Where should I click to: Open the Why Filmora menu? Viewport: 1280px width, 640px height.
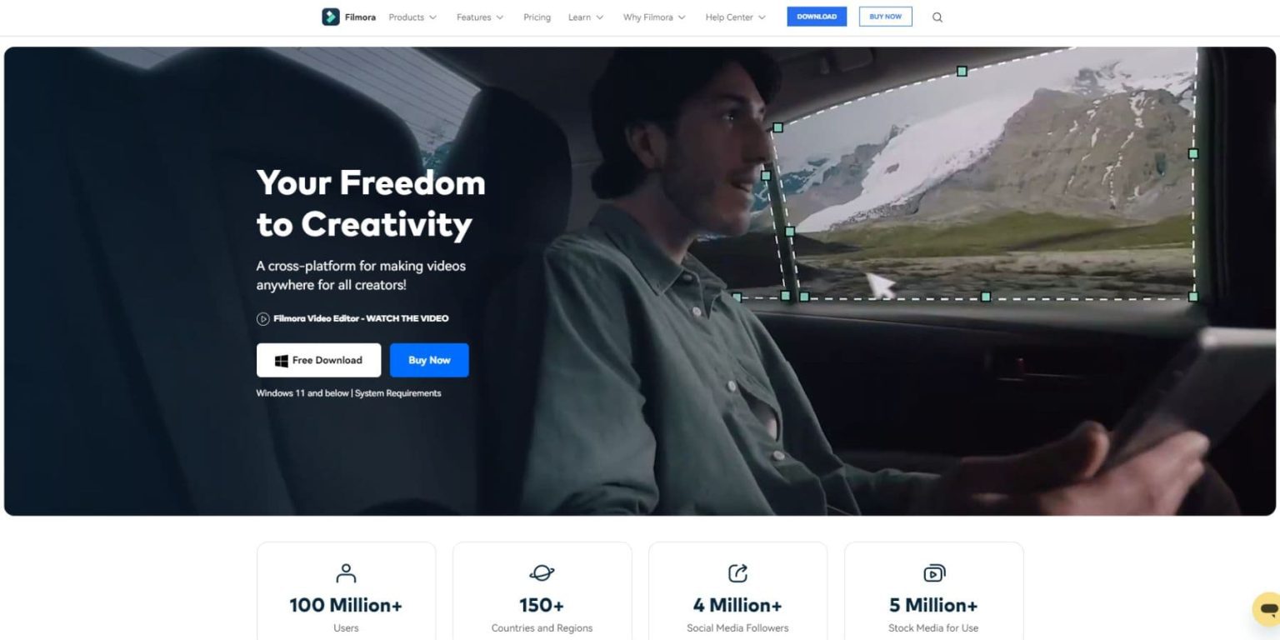click(x=654, y=17)
